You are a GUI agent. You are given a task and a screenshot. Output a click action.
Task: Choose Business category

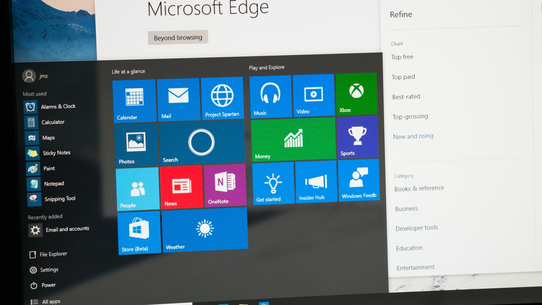point(406,209)
